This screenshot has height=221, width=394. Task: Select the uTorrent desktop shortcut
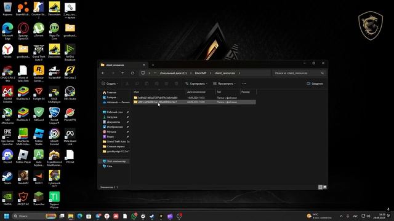pos(39,30)
